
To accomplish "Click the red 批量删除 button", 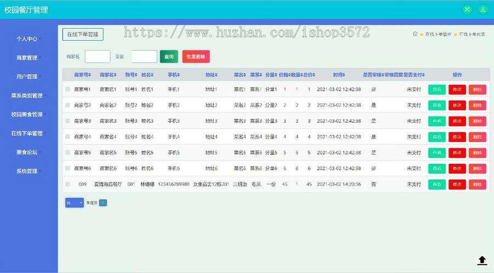I will 195,57.
